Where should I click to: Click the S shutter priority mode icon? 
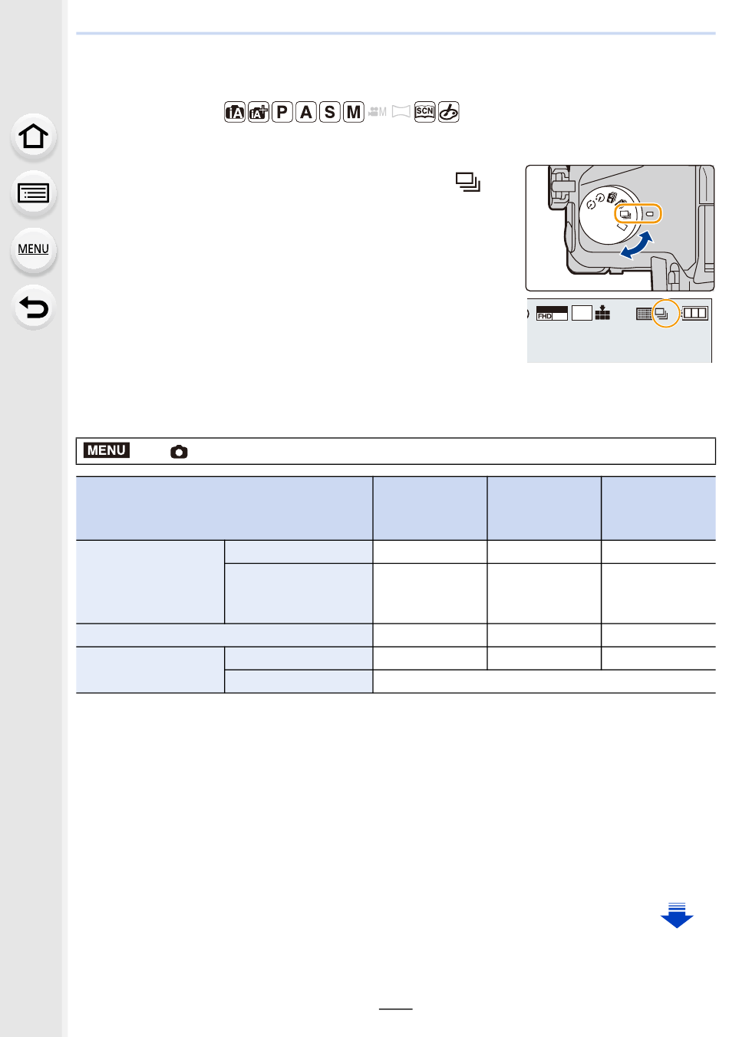[330, 112]
